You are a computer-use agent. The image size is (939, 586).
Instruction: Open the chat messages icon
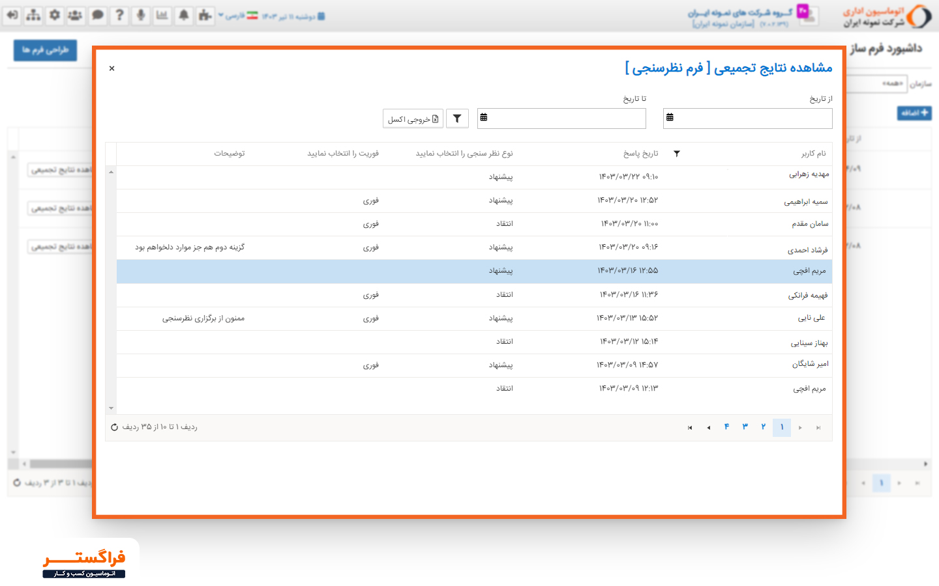click(98, 16)
